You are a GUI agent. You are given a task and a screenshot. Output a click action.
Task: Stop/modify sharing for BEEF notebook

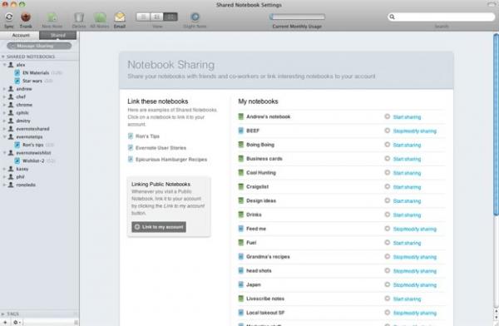(415, 131)
